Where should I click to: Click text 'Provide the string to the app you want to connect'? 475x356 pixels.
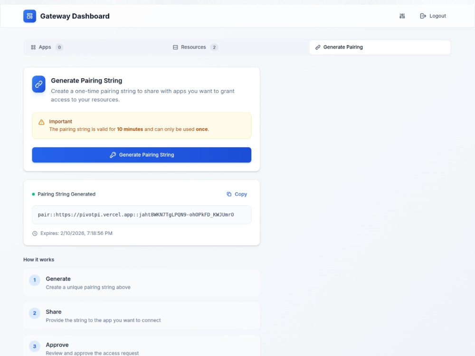pyautogui.click(x=103, y=320)
